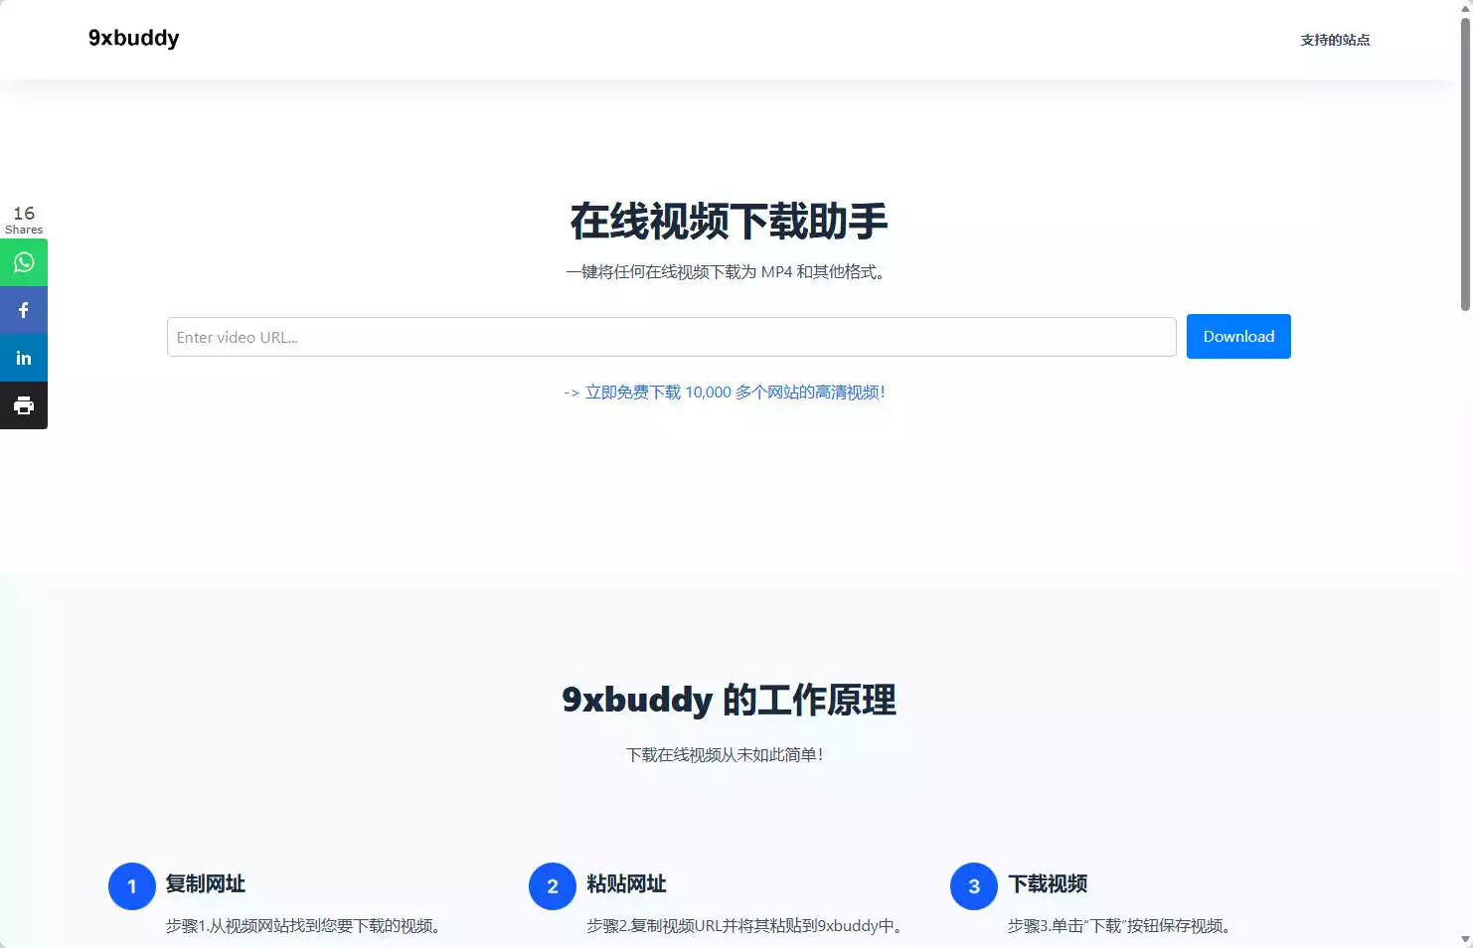Share page on LinkedIn icon

pos(24,358)
